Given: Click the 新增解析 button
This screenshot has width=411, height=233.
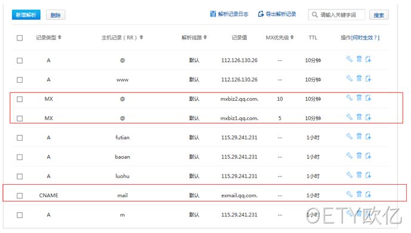Looking at the screenshot, I should point(26,15).
